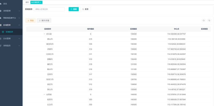
Task: Click region code 130000 cell
Action: tap(133, 34)
